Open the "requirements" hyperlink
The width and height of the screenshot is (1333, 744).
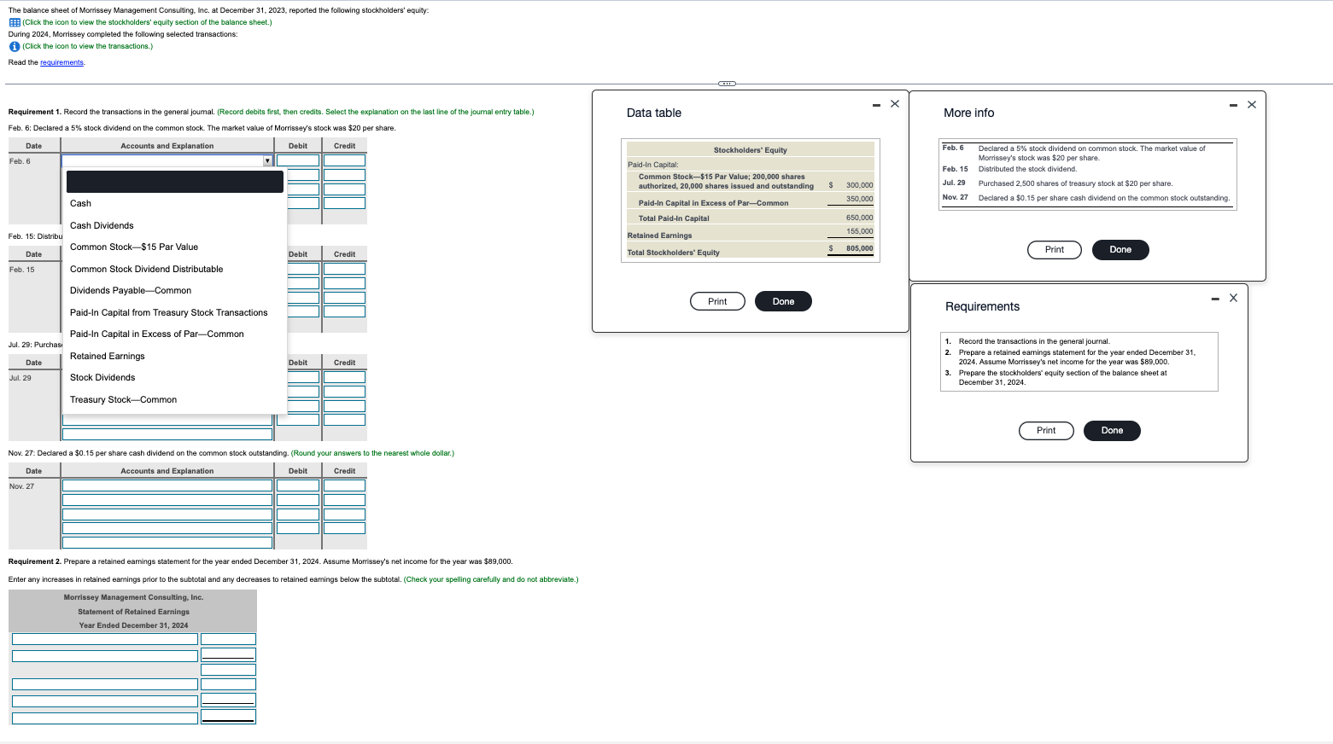[x=61, y=62]
